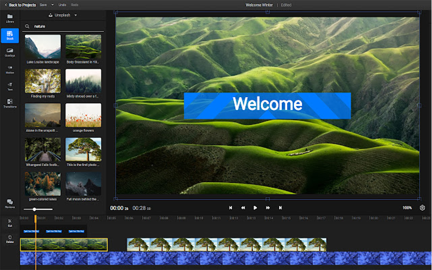Click the Cut scissors tool

[x=10, y=223]
